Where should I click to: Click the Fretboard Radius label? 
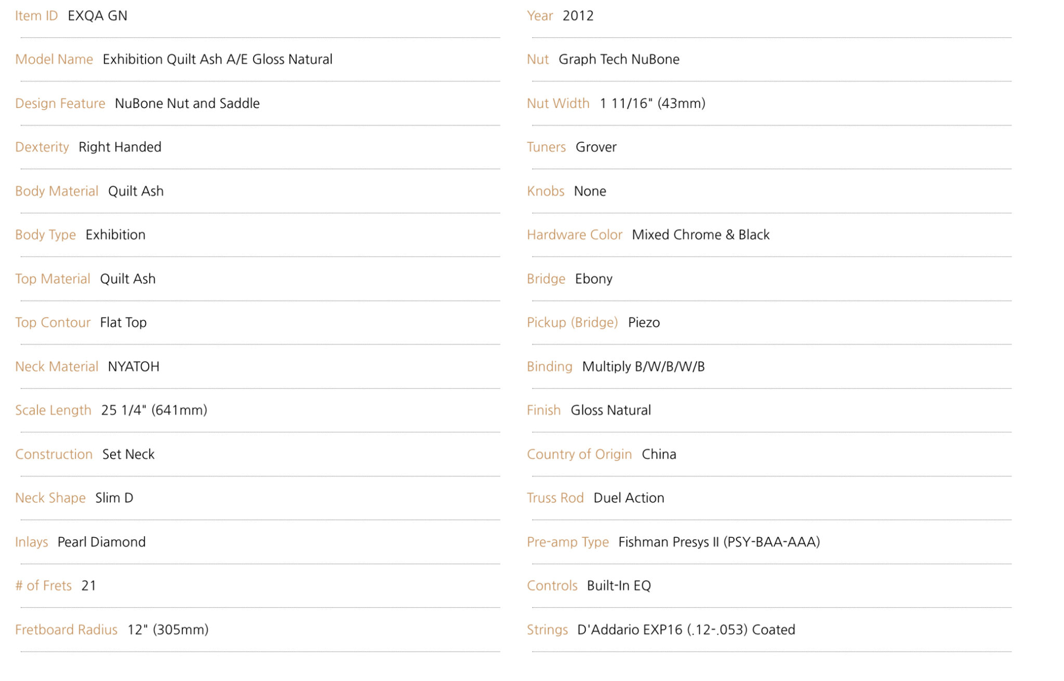66,630
